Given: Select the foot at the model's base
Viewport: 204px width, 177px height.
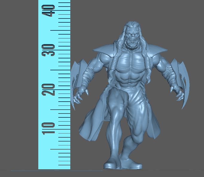Looking at the screenshot, I should pos(112,164).
